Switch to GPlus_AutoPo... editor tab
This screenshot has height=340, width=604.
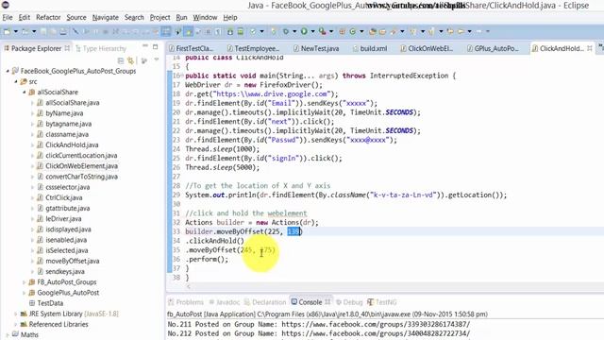pyautogui.click(x=493, y=48)
